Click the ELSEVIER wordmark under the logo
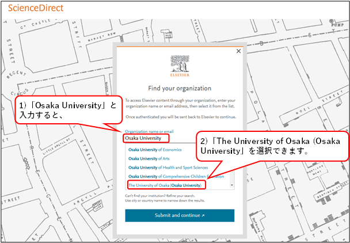 point(180,75)
